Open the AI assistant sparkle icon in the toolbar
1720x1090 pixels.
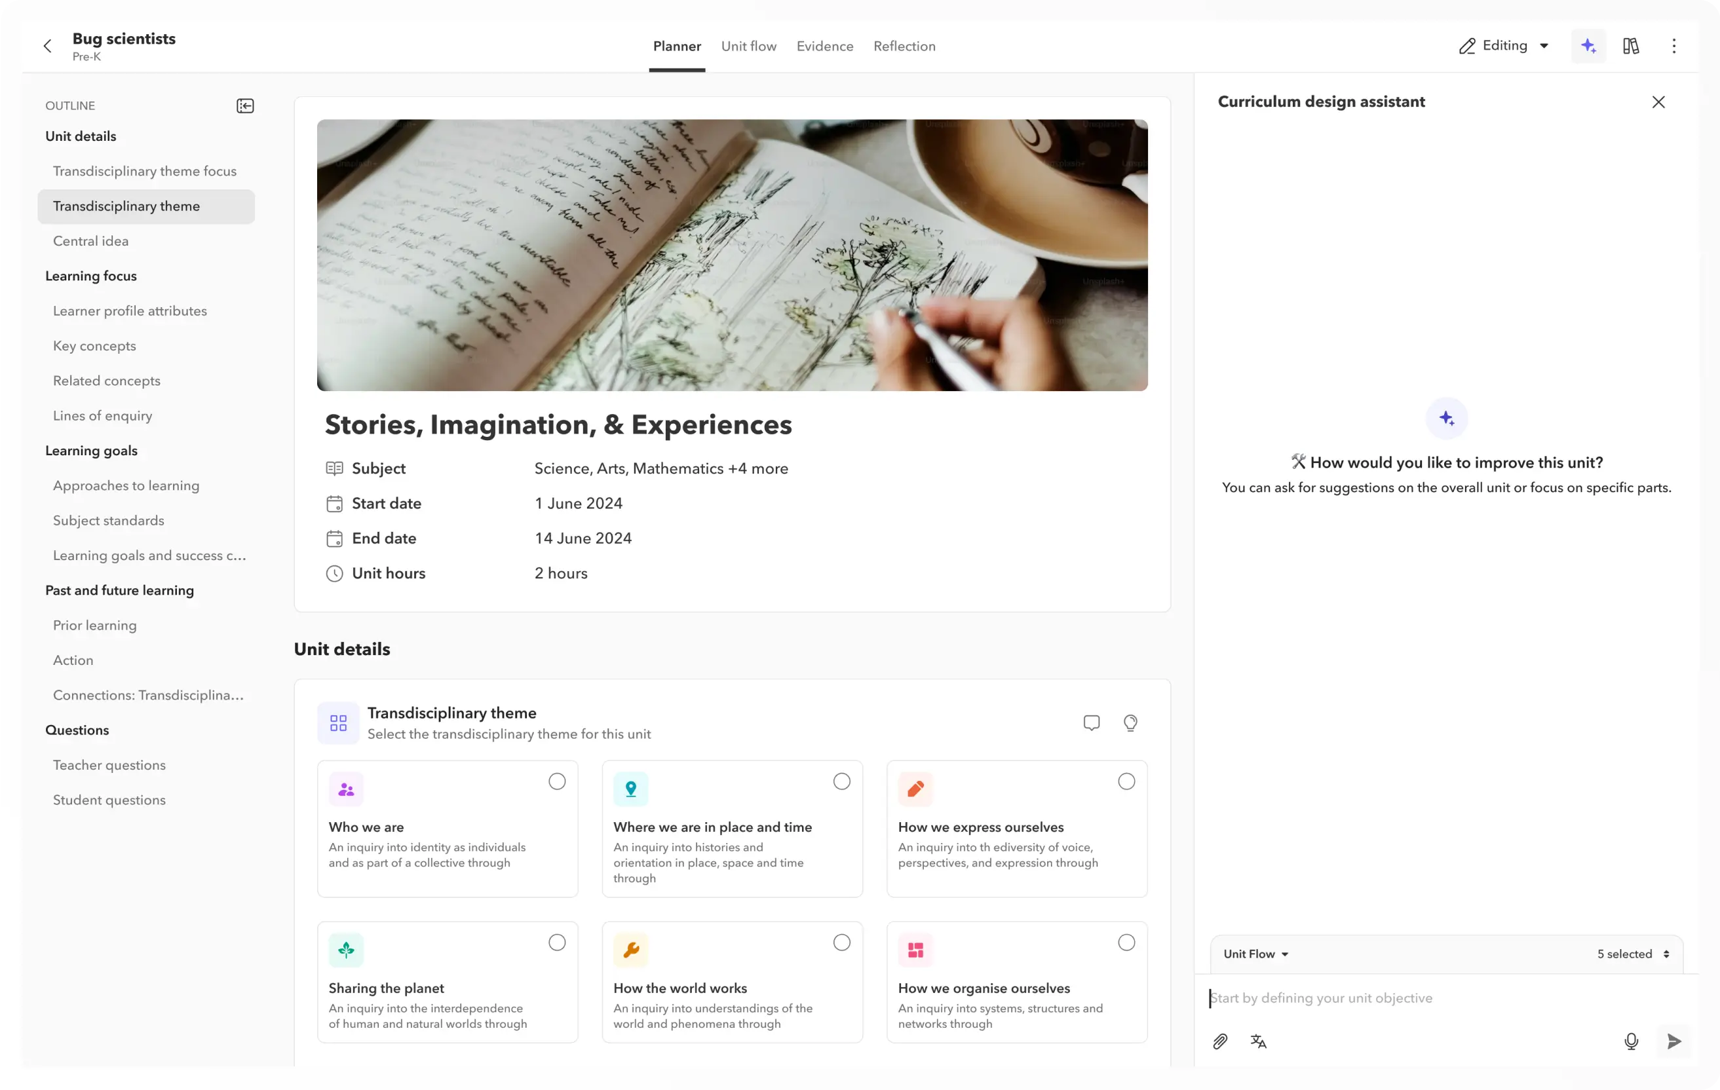click(1588, 46)
